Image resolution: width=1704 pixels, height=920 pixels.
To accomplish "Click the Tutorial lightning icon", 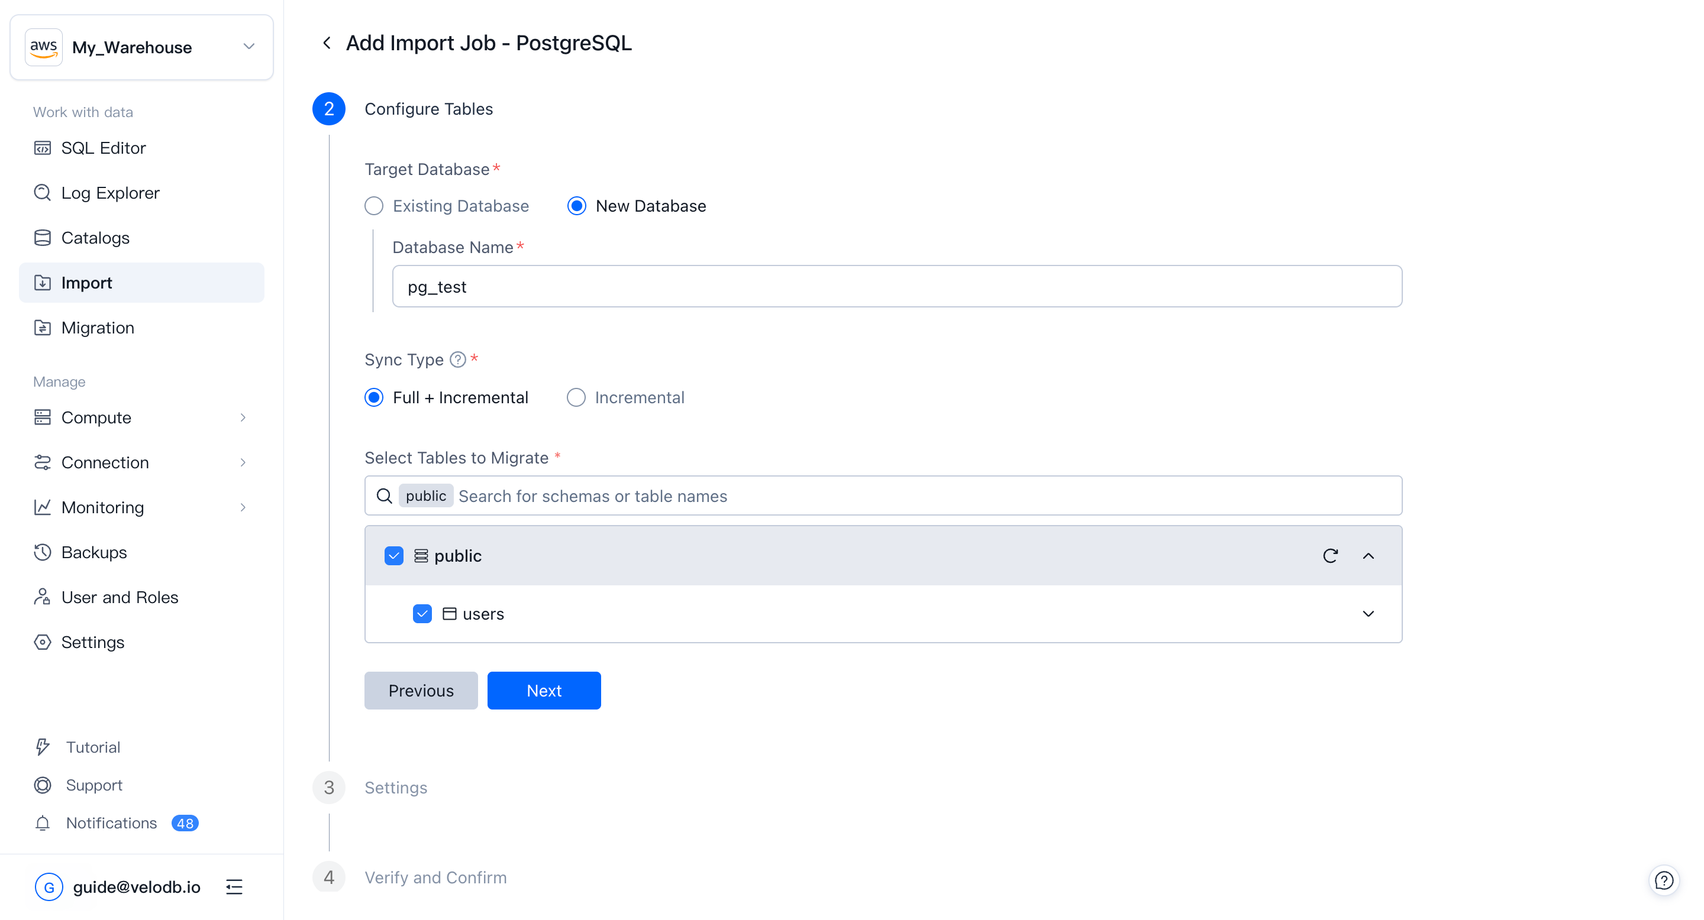I will click(x=43, y=747).
